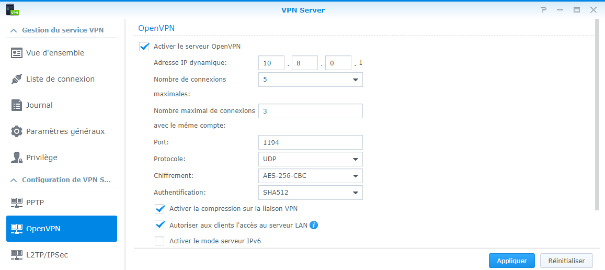Collapse the Gestion du service VPN section

14,30
